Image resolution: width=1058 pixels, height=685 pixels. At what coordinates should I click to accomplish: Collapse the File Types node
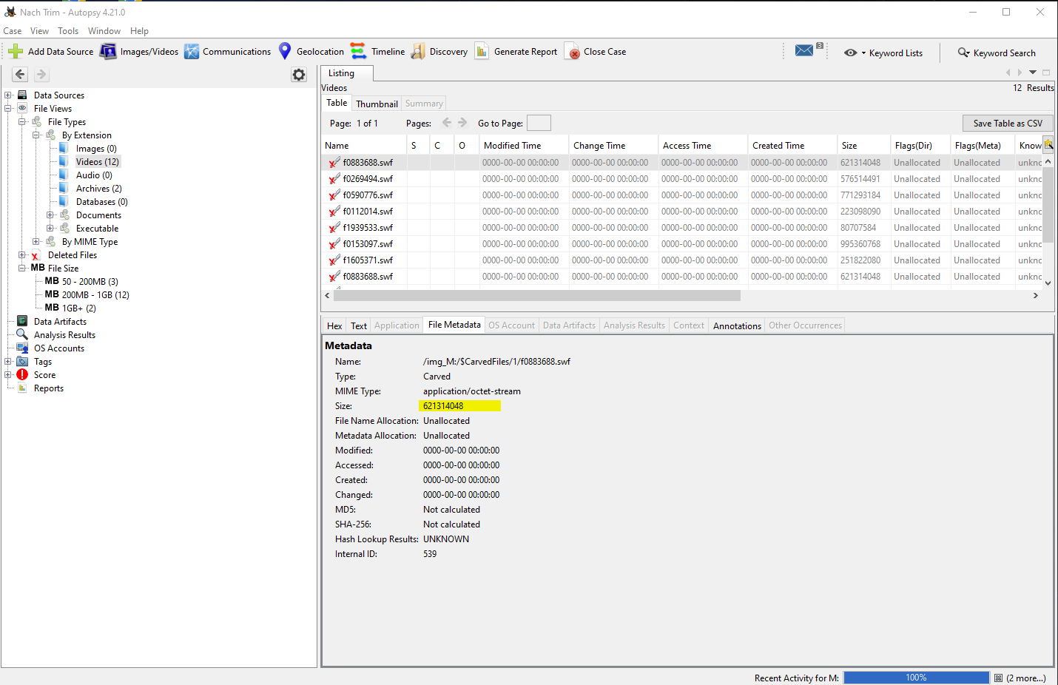[x=22, y=121]
